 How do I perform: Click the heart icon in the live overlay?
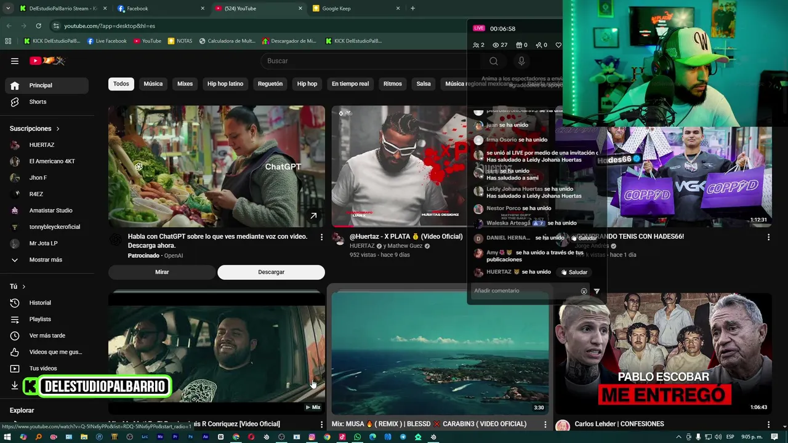pyautogui.click(x=558, y=45)
